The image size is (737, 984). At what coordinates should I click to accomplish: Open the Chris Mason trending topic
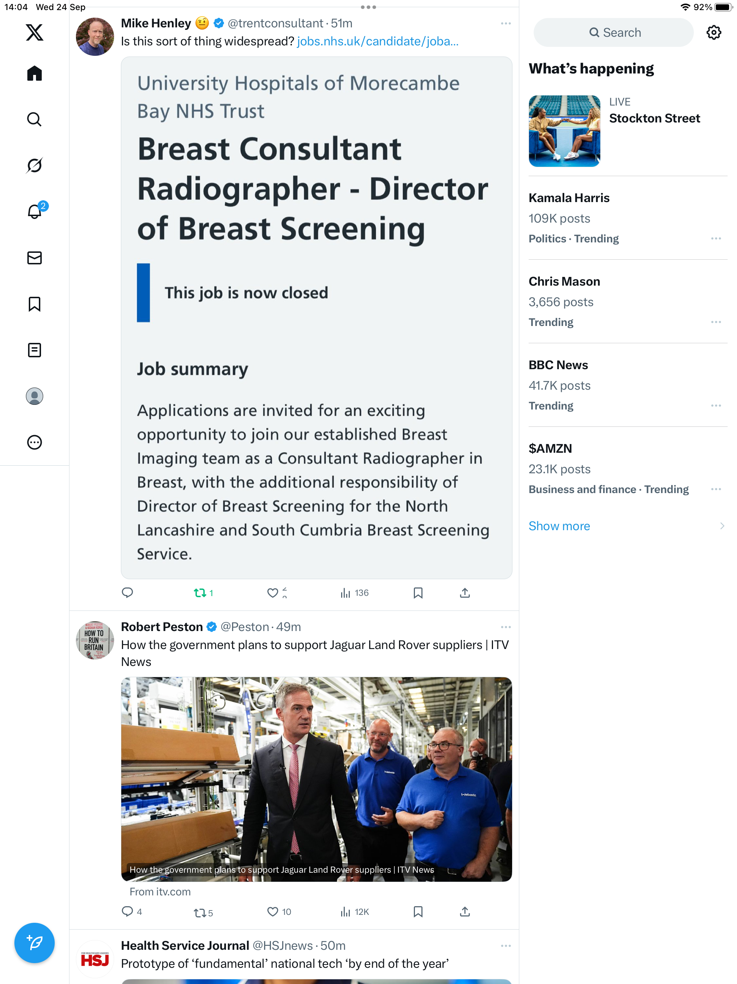point(564,282)
